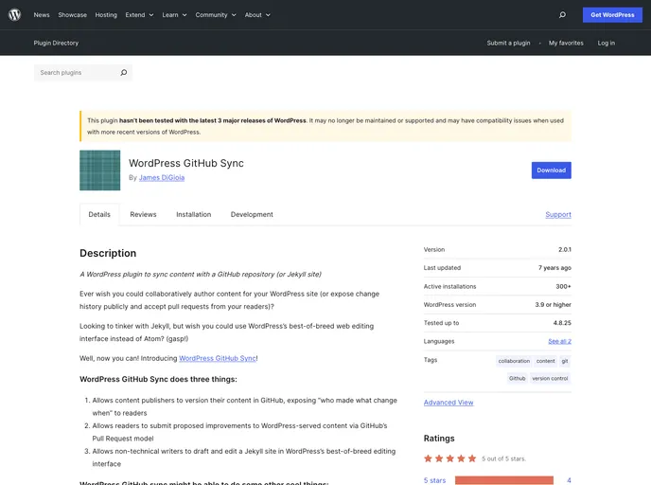
Task: Click the Get WordPress button
Action: click(x=612, y=15)
